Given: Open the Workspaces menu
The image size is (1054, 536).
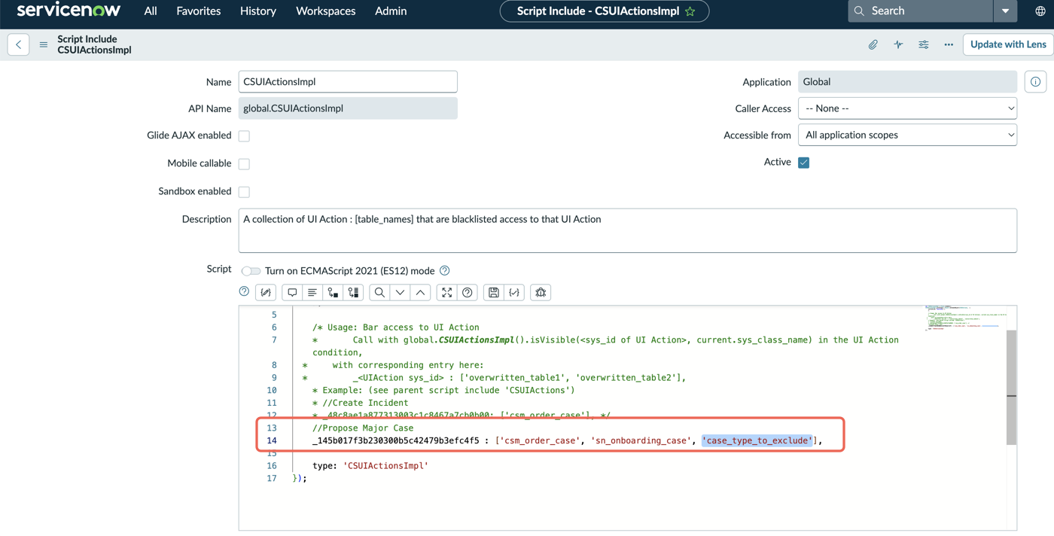Looking at the screenshot, I should coord(326,11).
